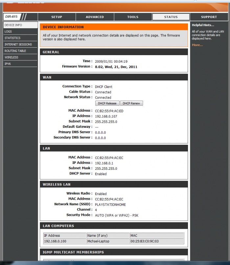Click the wireless channel value 4

pyautogui.click(x=96, y=210)
